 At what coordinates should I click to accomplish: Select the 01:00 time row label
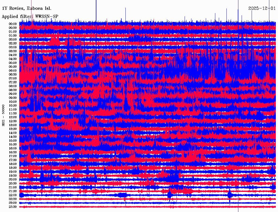tap(13, 32)
